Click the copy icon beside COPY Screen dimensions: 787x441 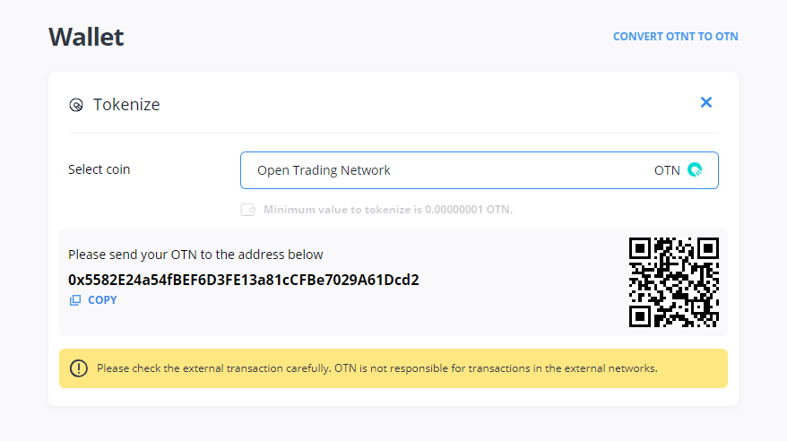click(75, 300)
